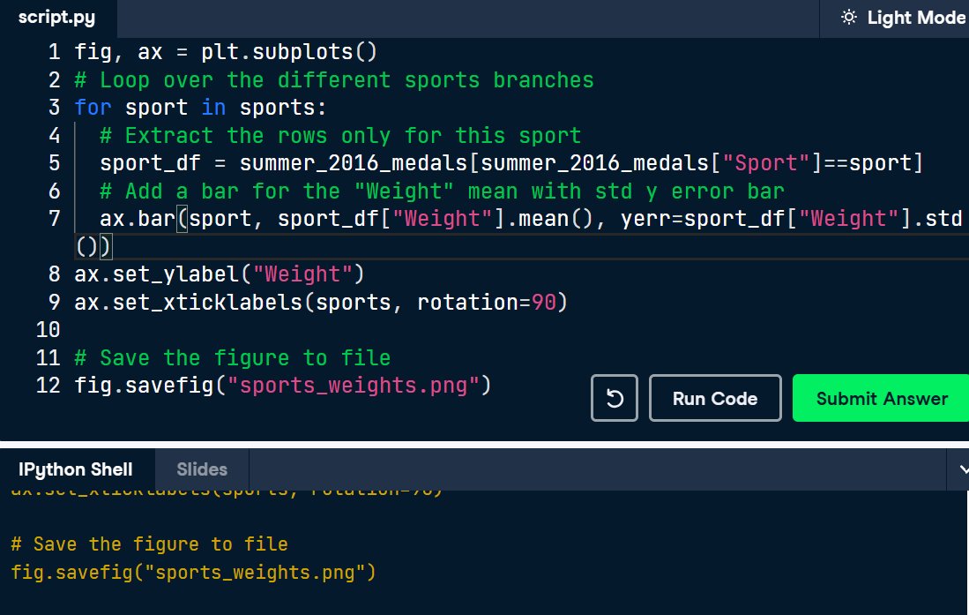Viewport: 969px width, 615px height.
Task: Submit the answer
Action: coord(881,398)
